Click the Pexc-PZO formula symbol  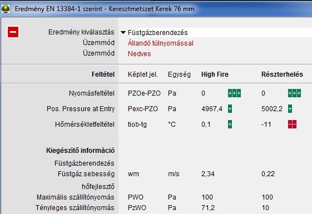(x=143, y=109)
